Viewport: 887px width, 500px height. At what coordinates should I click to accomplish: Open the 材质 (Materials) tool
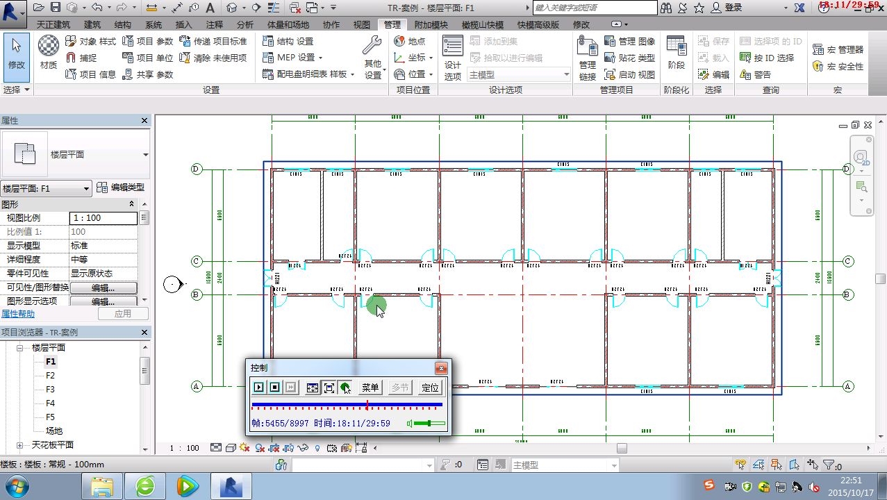click(48, 52)
